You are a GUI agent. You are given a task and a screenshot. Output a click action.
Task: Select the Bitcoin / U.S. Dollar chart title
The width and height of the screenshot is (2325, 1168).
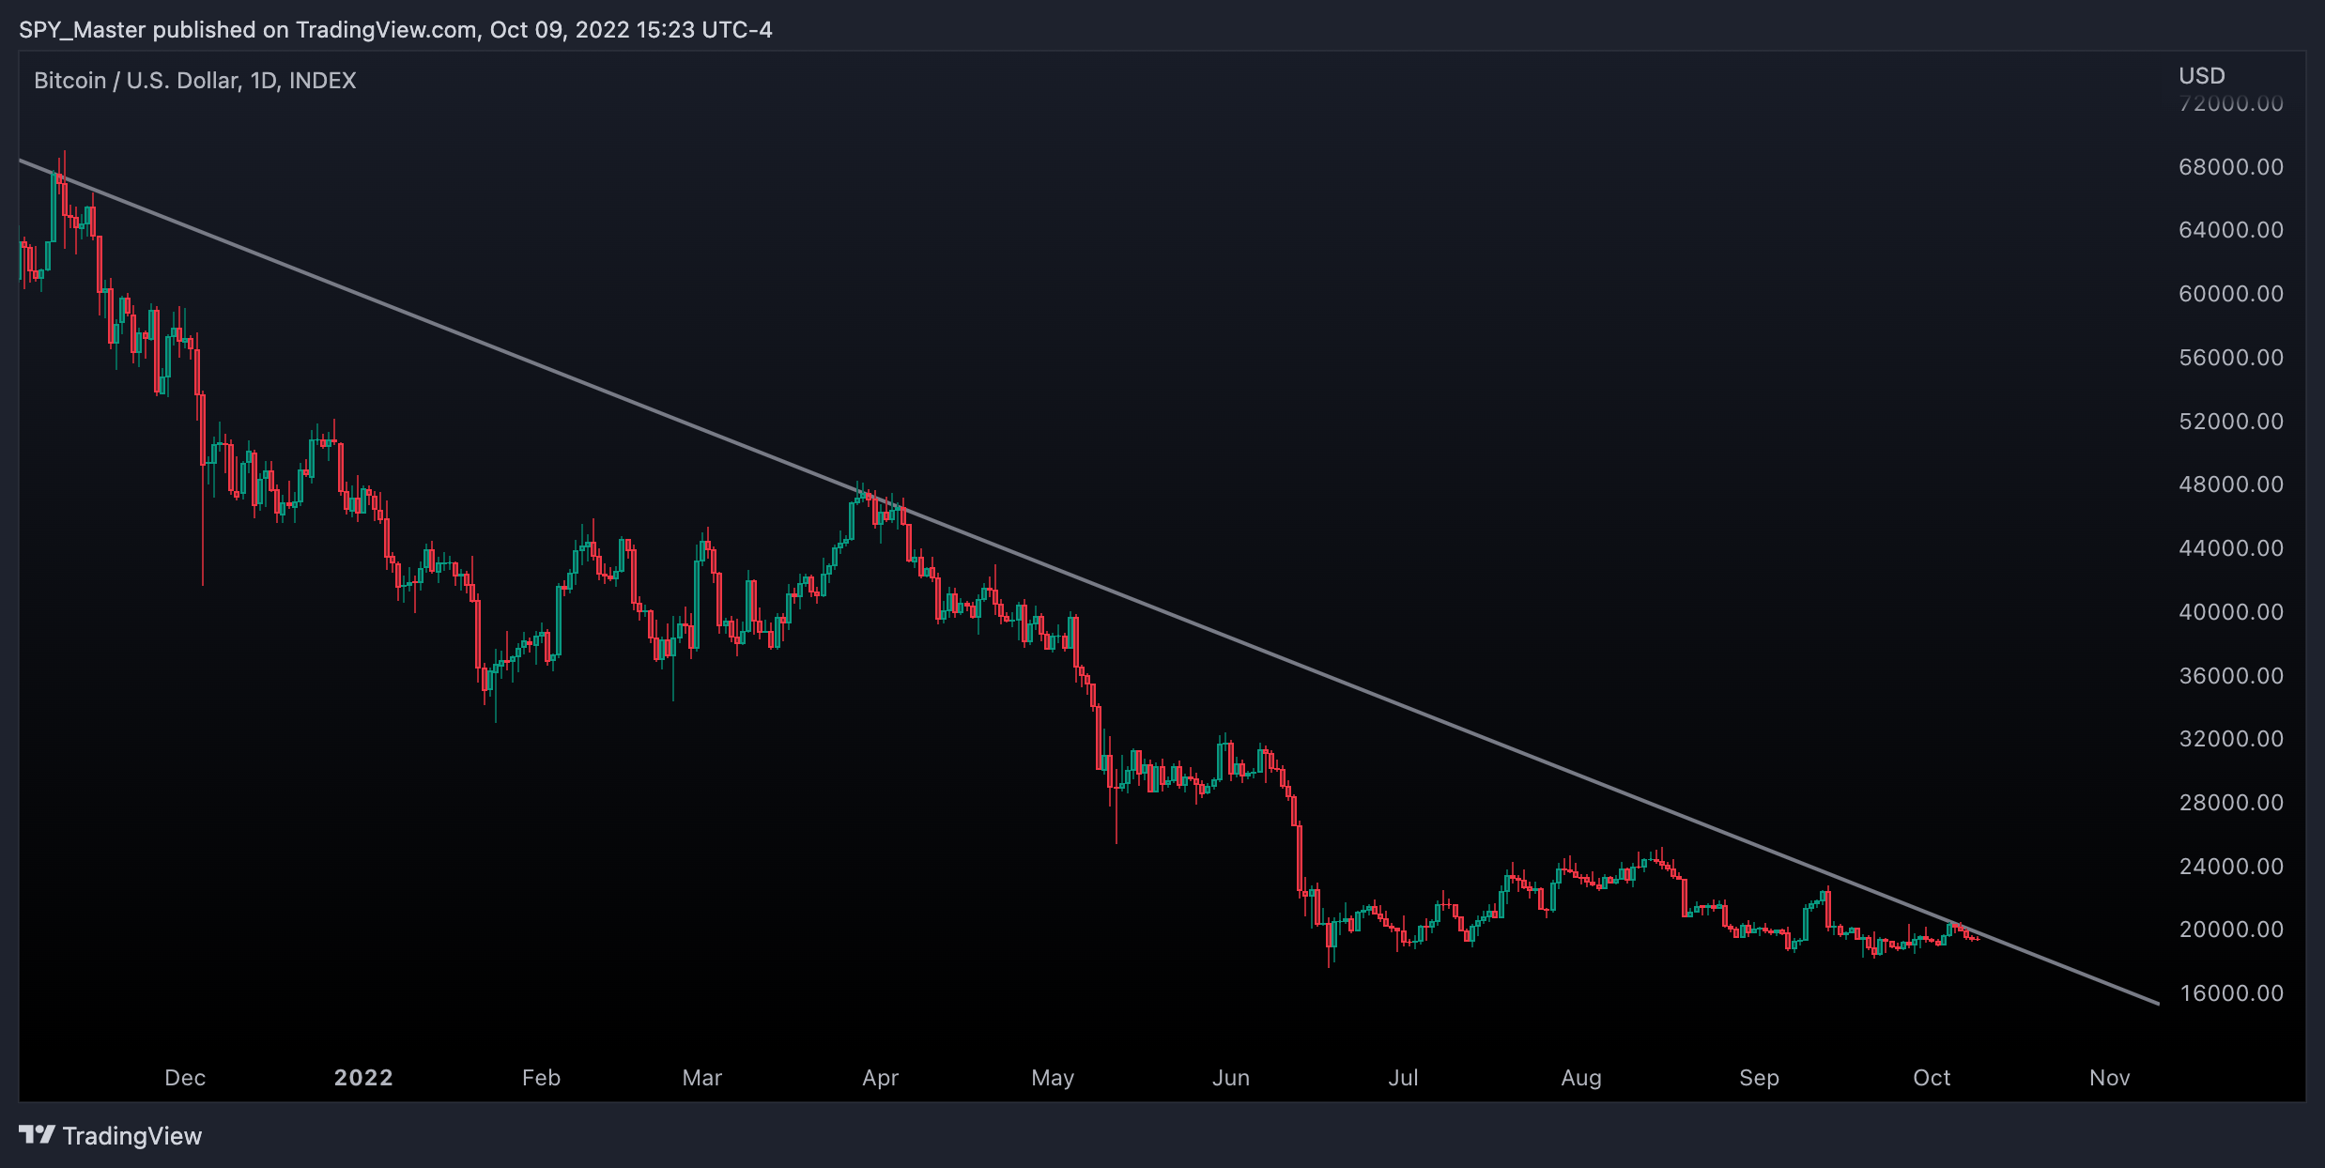click(195, 81)
